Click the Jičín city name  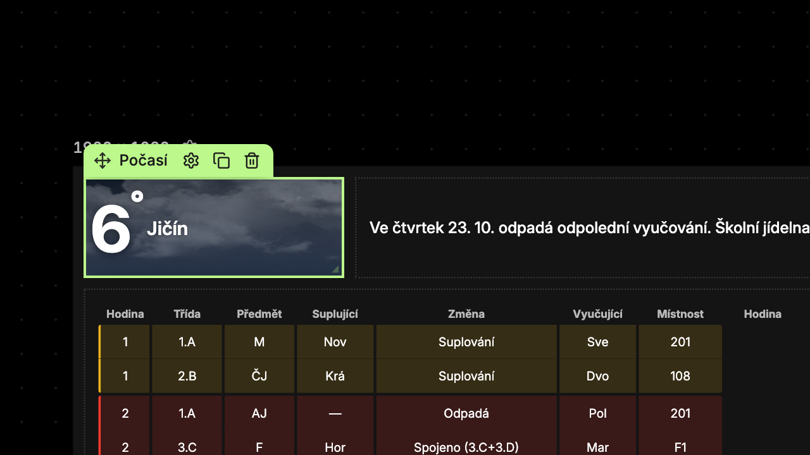pos(167,228)
